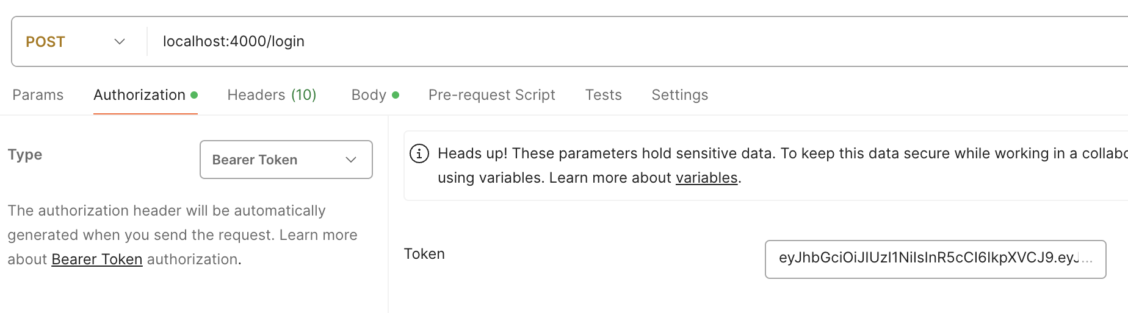Click the info icon beside Heads up
This screenshot has width=1128, height=313.
click(x=419, y=153)
